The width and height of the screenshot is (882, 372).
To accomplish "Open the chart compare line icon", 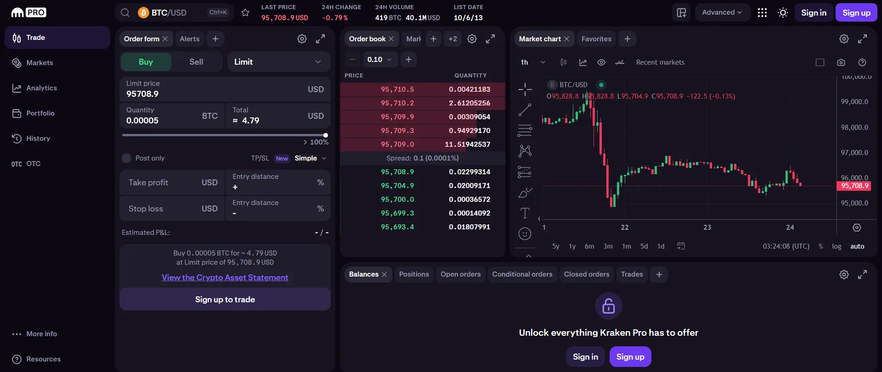I will click(620, 62).
